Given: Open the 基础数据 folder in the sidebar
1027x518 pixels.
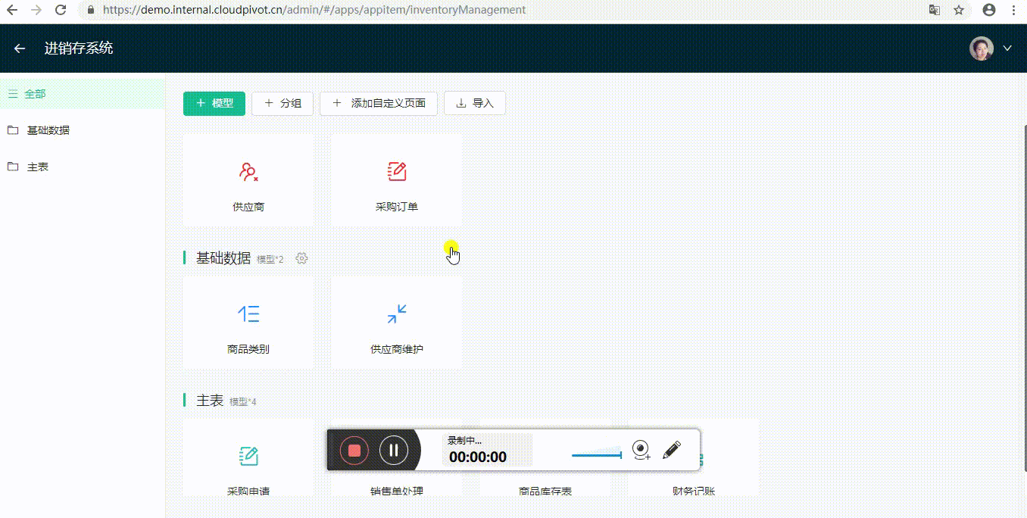Looking at the screenshot, I should (82, 130).
